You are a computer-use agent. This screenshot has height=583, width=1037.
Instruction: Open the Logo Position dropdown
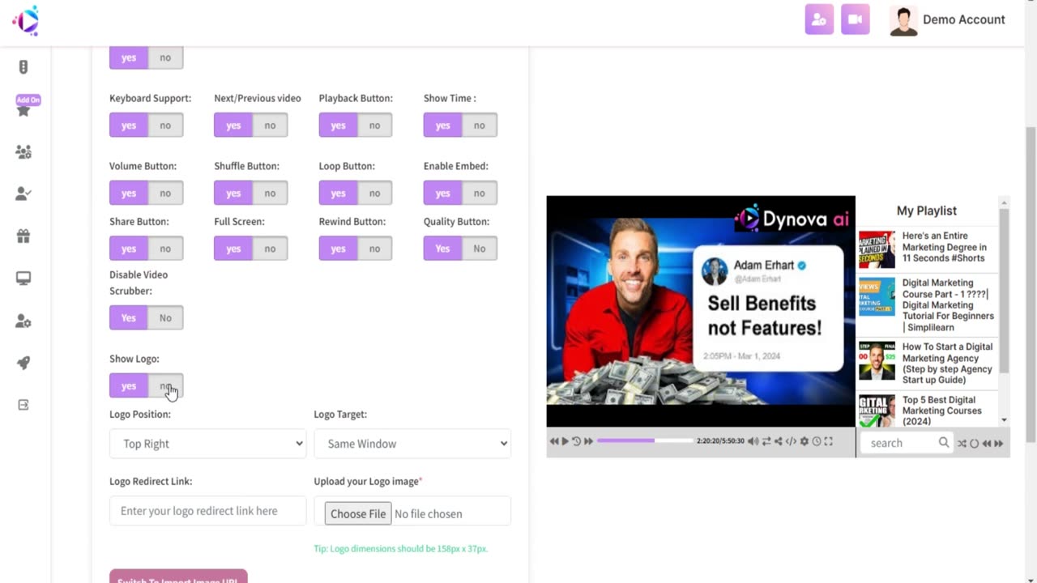point(207,444)
